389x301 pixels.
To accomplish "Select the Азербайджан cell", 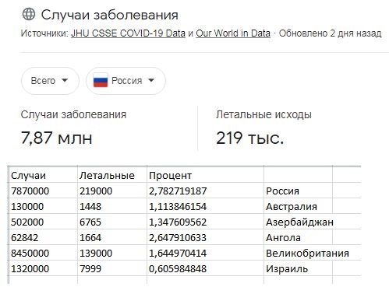I will click(298, 222).
